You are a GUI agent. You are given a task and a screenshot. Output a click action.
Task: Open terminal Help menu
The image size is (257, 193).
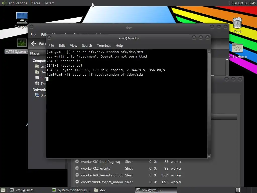click(x=119, y=46)
